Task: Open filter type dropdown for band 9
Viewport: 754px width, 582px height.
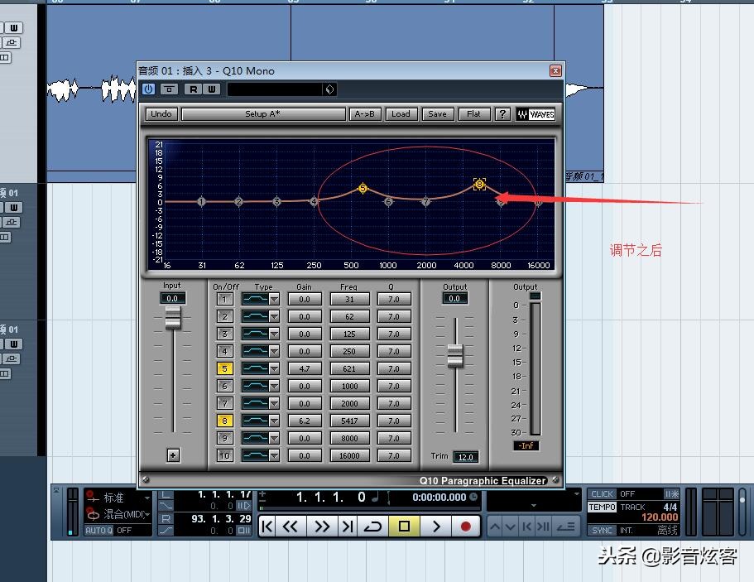Action: [274, 438]
